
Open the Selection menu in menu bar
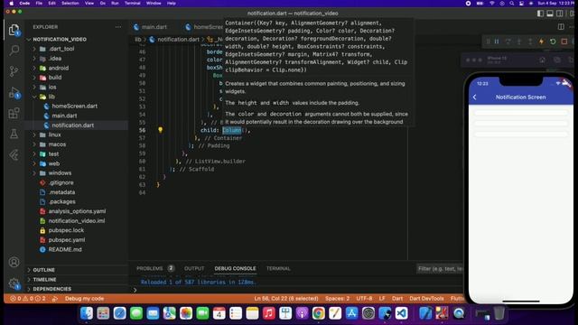click(70, 4)
